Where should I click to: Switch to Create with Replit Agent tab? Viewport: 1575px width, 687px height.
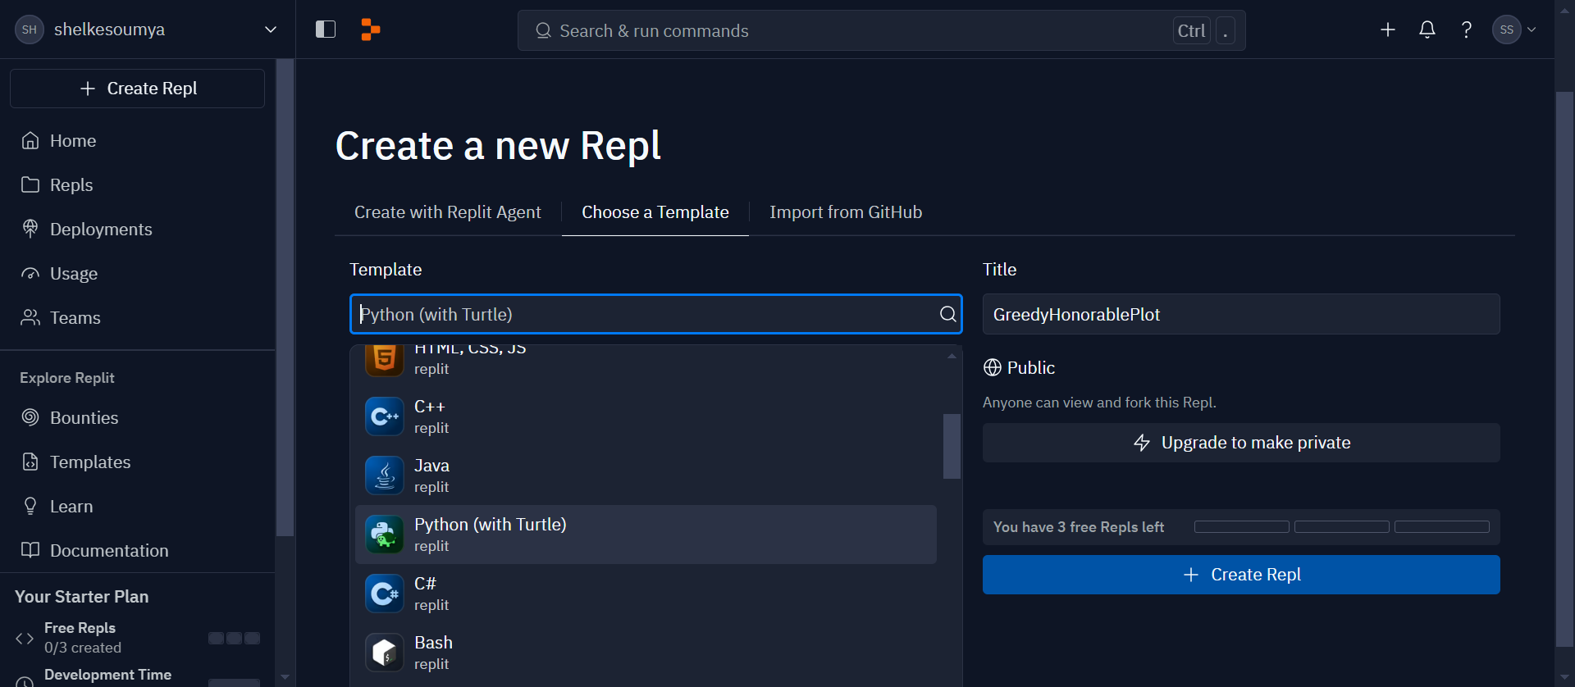coord(448,212)
